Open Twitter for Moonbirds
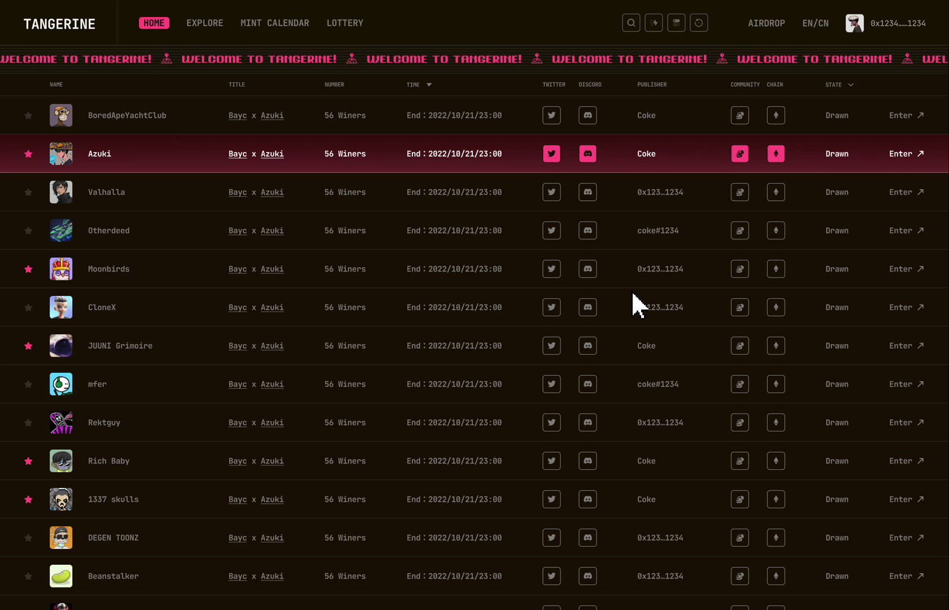This screenshot has height=610, width=949. click(x=552, y=269)
